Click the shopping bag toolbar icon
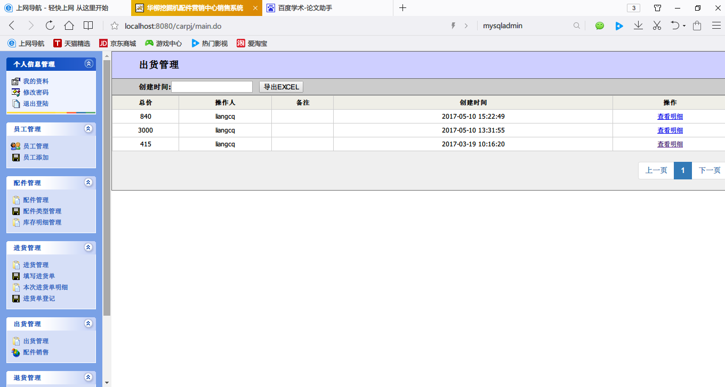Screen dimensions: 725x387 point(697,26)
